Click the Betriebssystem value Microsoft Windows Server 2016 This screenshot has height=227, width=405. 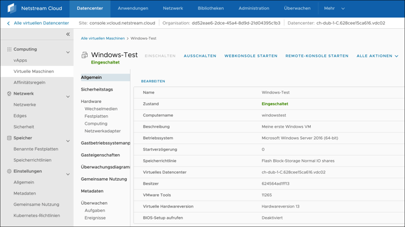(x=300, y=138)
